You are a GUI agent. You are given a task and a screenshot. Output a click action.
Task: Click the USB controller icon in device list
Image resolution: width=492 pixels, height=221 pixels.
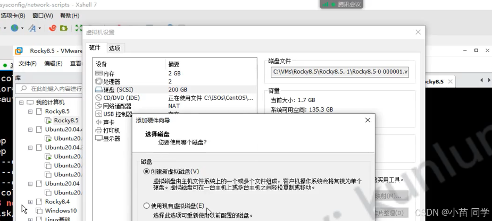98,114
